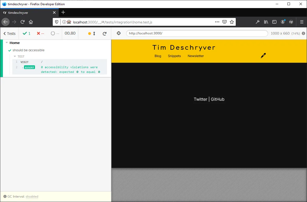This screenshot has height=202, width=307.
Task: Open viewport info icon
Action: [303, 33]
